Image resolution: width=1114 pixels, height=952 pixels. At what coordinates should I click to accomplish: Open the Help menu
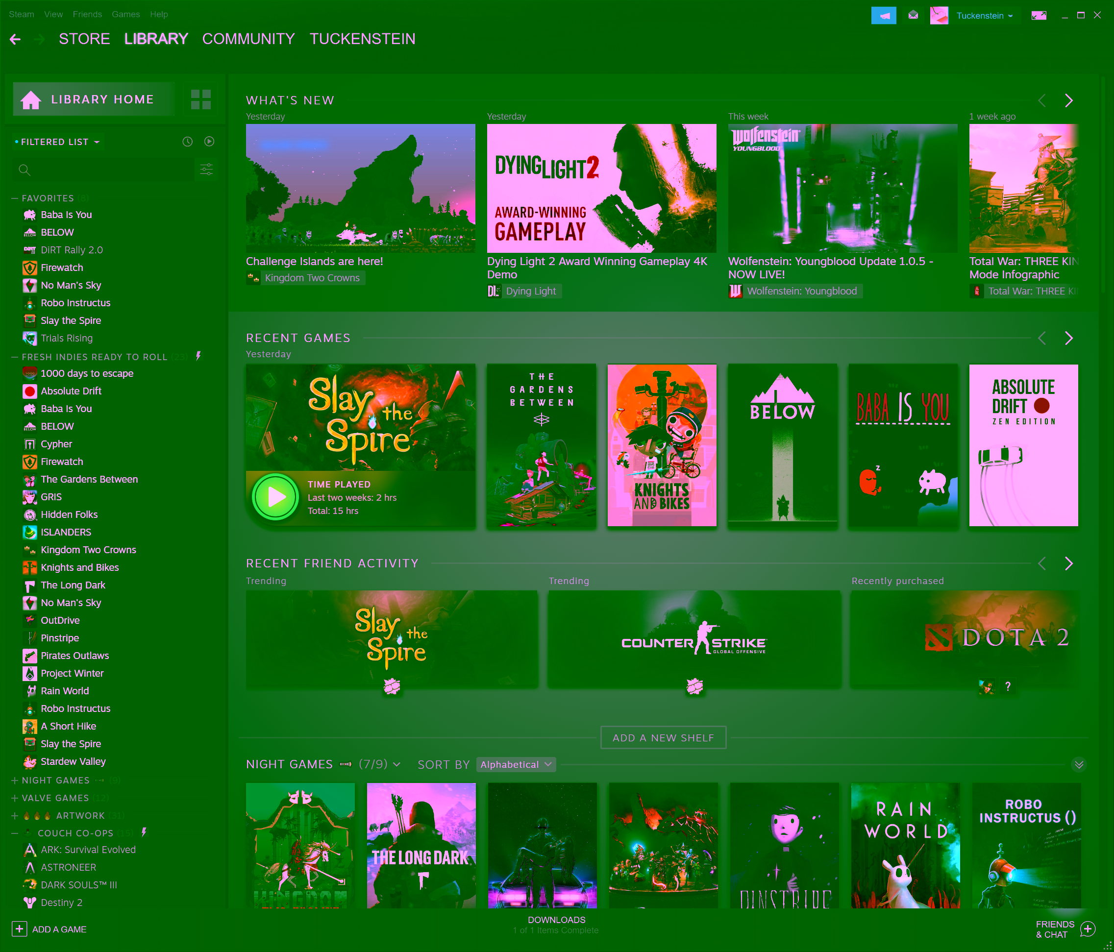[159, 14]
